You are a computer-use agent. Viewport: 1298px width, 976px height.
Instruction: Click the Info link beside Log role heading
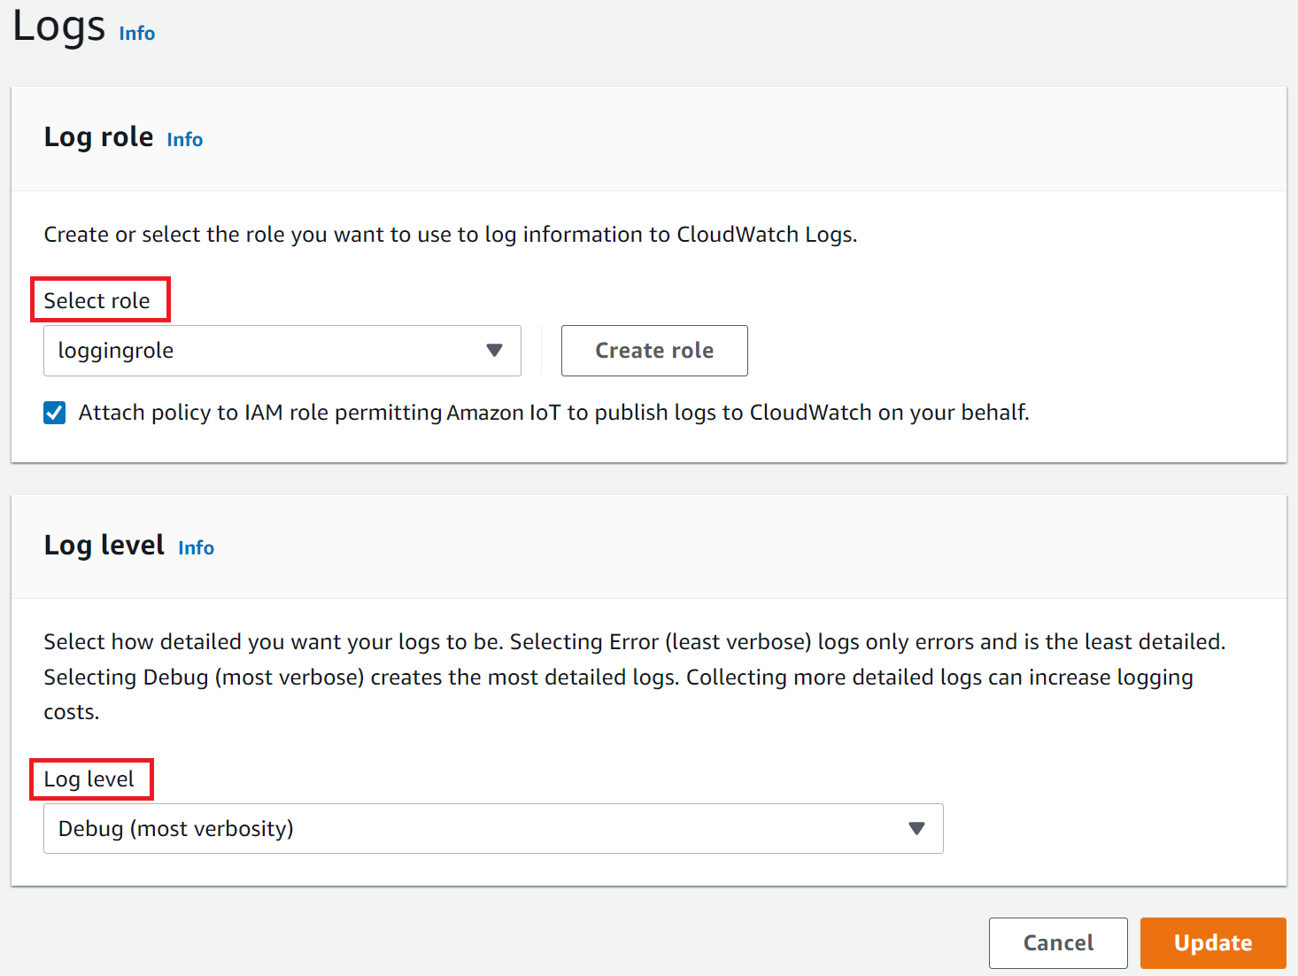[184, 140]
